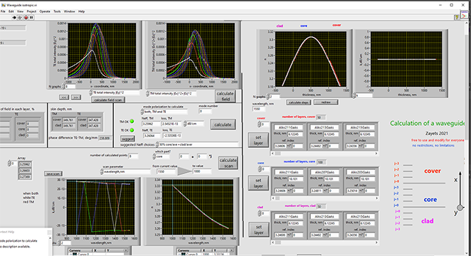This screenshot has width=471, height=256.
Task: Click the Pause toolbar icon
Action: [x=31, y=18]
